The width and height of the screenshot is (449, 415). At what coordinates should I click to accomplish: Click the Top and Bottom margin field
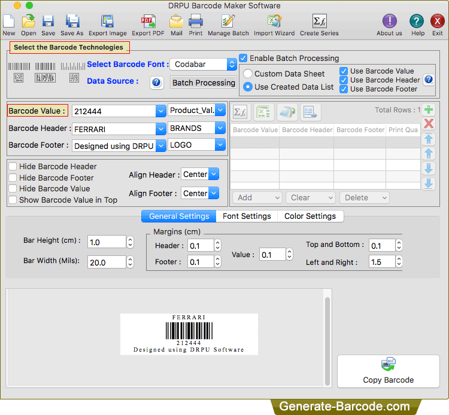[x=382, y=245]
